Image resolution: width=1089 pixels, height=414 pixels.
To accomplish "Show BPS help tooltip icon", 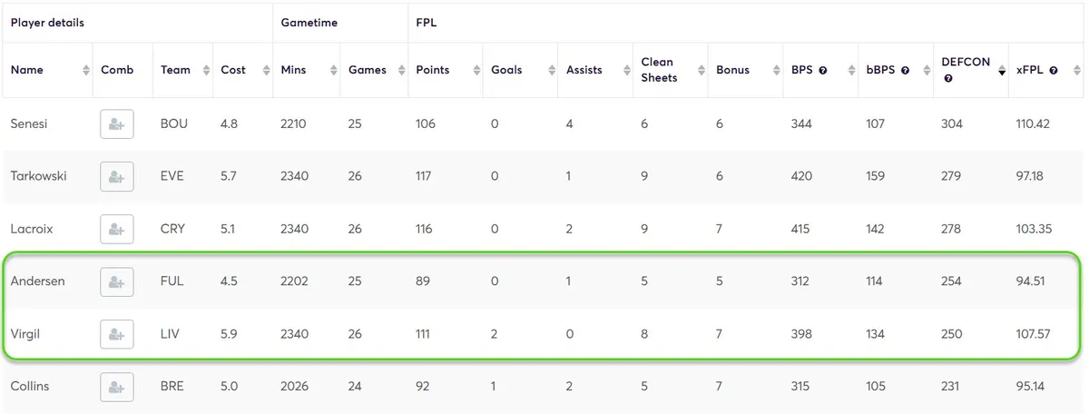I will point(822,71).
